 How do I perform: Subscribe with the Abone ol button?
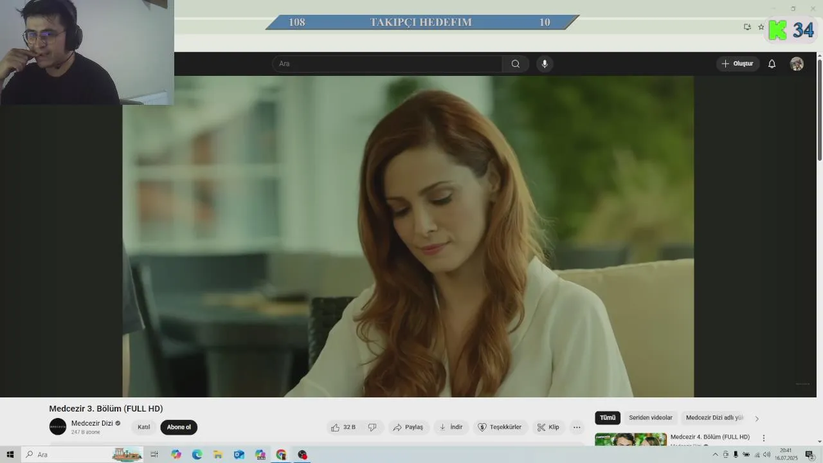point(179,427)
